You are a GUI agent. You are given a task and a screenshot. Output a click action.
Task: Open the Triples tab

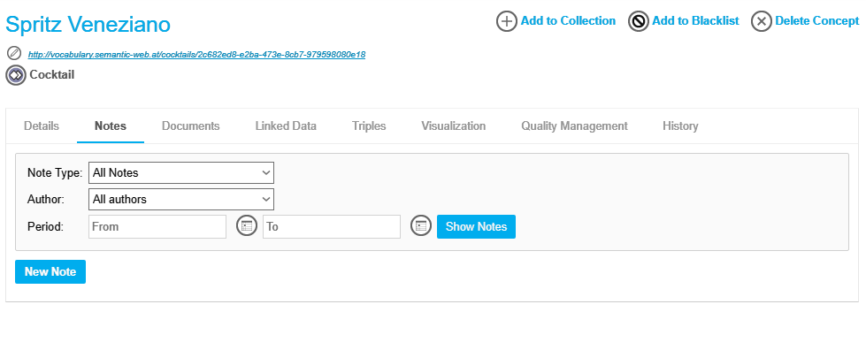click(369, 126)
